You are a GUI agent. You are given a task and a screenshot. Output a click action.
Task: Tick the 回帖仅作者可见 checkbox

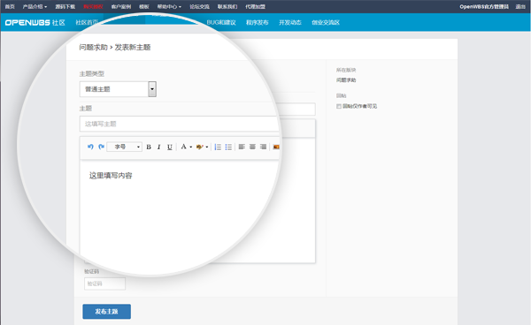pos(339,106)
